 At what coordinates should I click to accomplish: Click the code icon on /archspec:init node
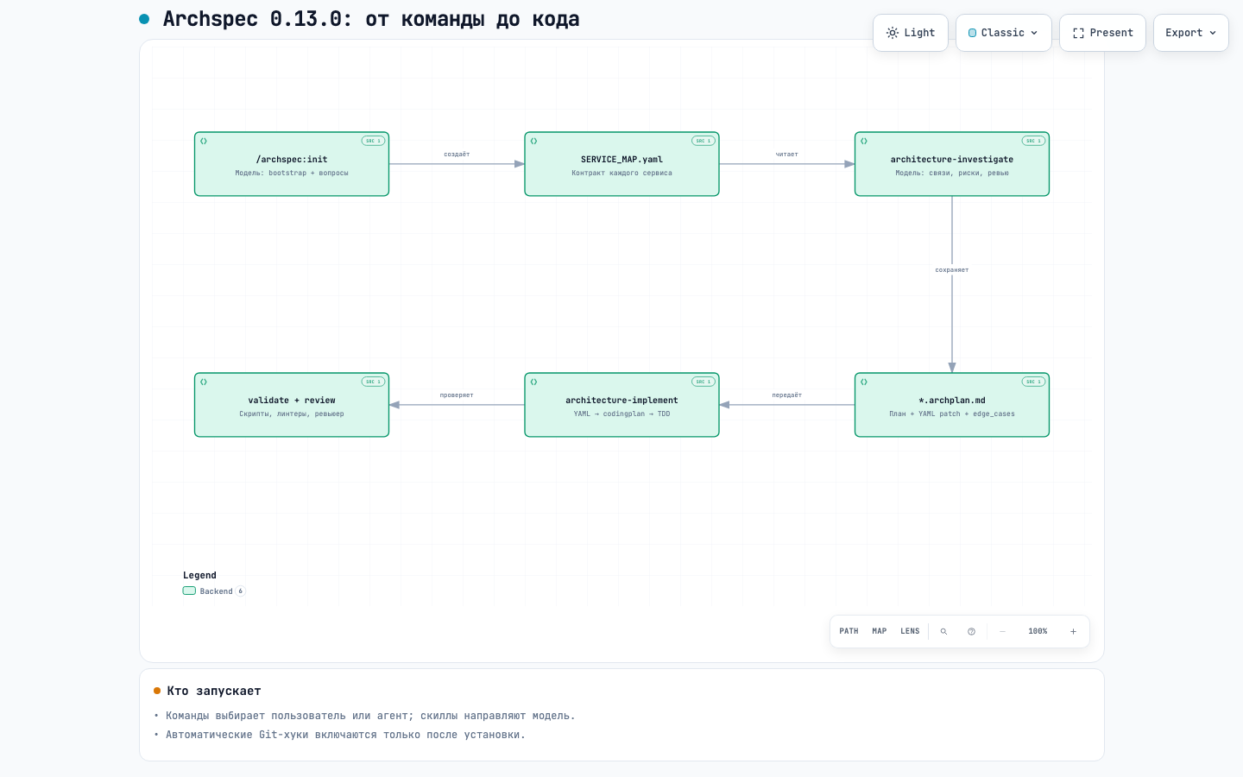(x=204, y=141)
